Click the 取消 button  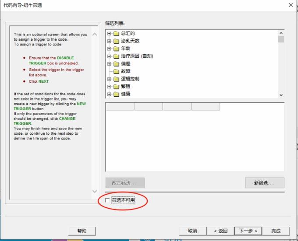(x=192, y=231)
